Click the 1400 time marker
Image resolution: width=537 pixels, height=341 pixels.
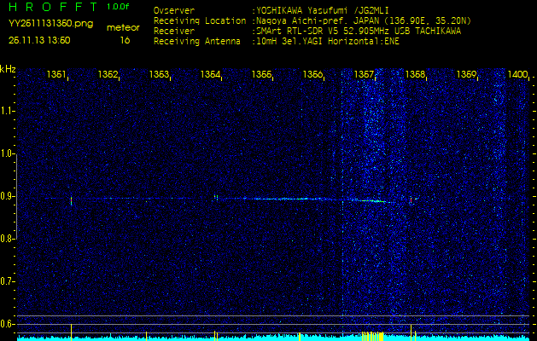[517, 75]
